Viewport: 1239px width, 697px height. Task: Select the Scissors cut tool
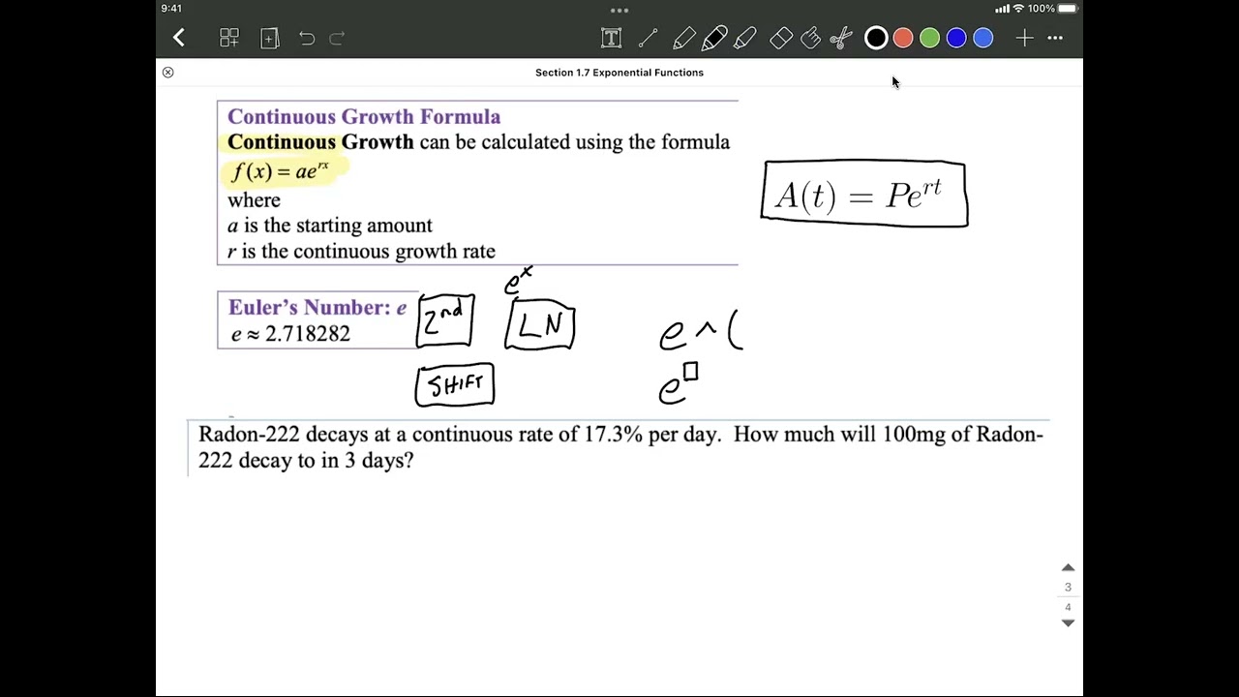(x=840, y=38)
